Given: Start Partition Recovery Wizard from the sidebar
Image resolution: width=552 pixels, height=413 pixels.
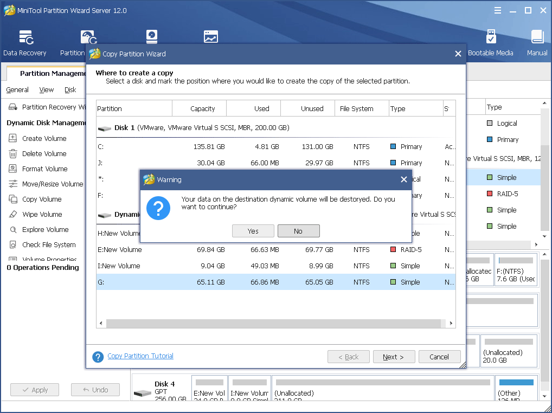Looking at the screenshot, I should pos(47,107).
